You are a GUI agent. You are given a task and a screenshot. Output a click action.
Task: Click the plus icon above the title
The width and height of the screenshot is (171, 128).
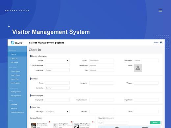(9, 27)
